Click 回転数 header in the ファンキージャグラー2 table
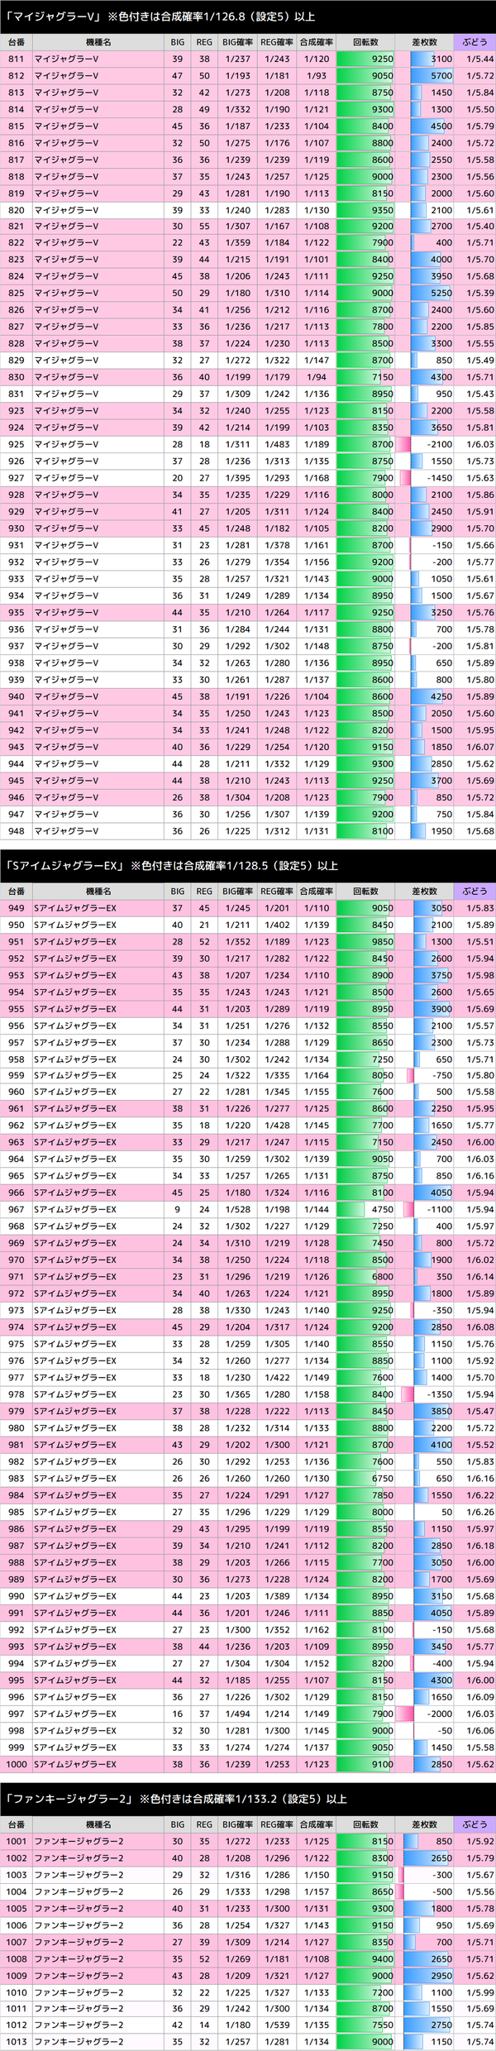 (365, 1824)
